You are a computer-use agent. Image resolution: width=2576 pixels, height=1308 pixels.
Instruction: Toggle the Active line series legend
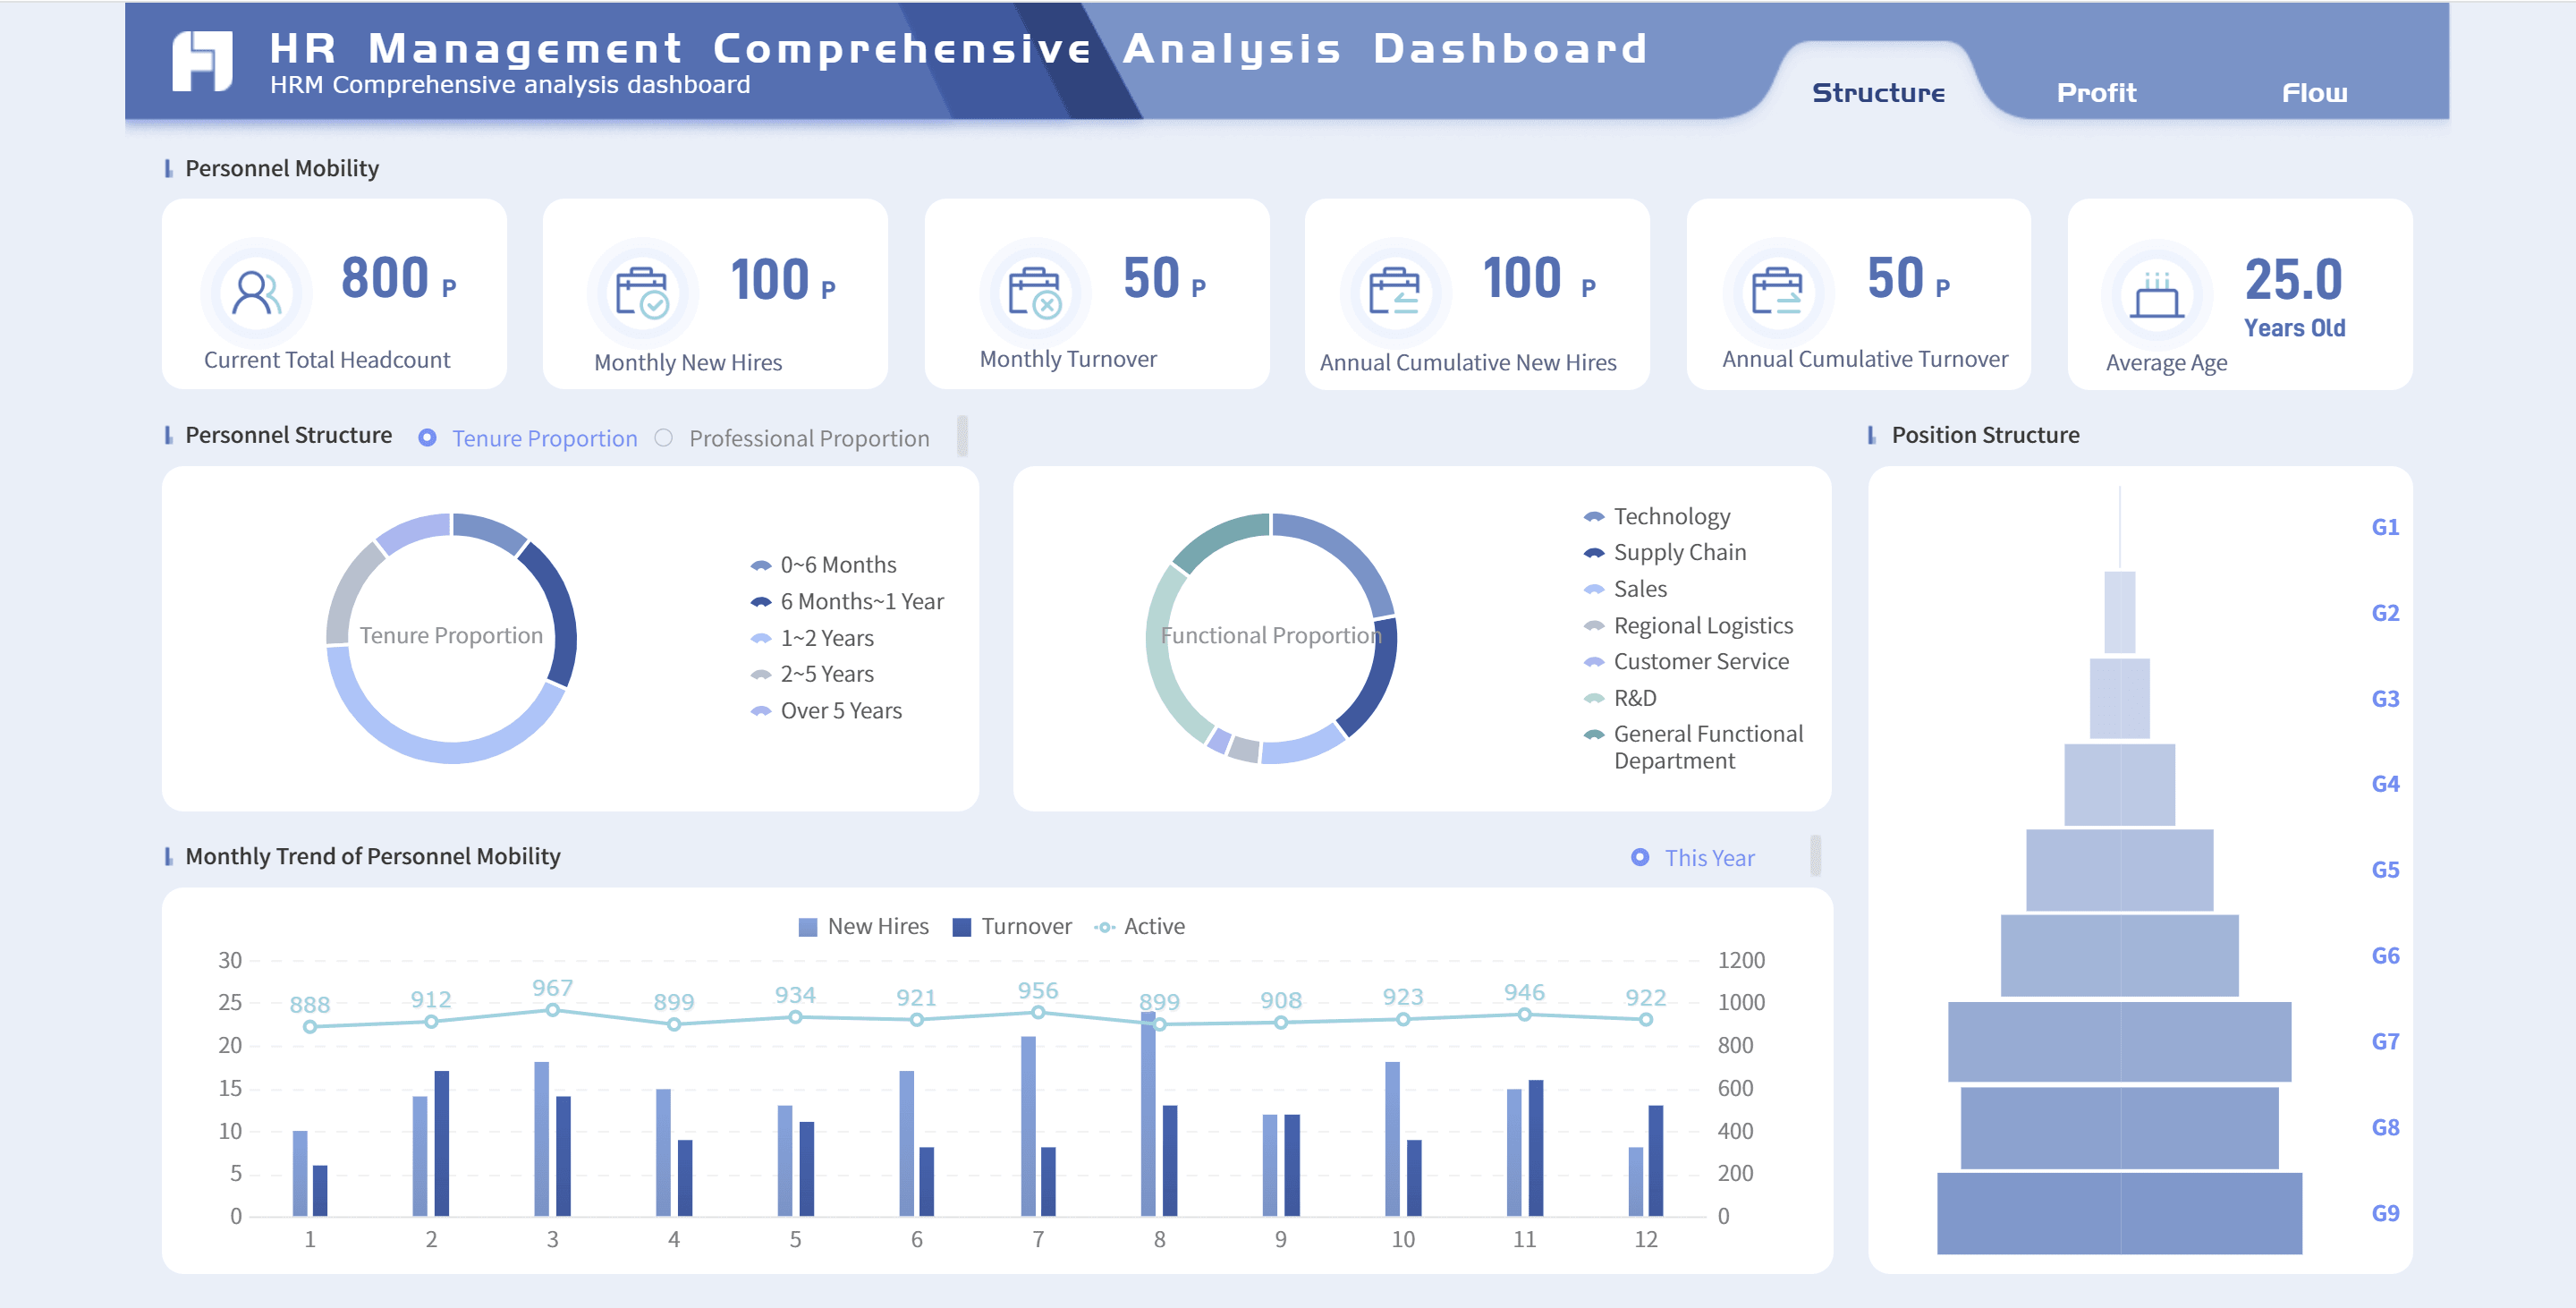[x=1139, y=926]
